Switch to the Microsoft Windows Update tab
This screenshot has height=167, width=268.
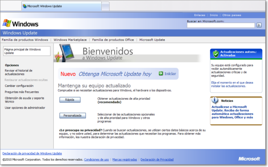point(62,6)
